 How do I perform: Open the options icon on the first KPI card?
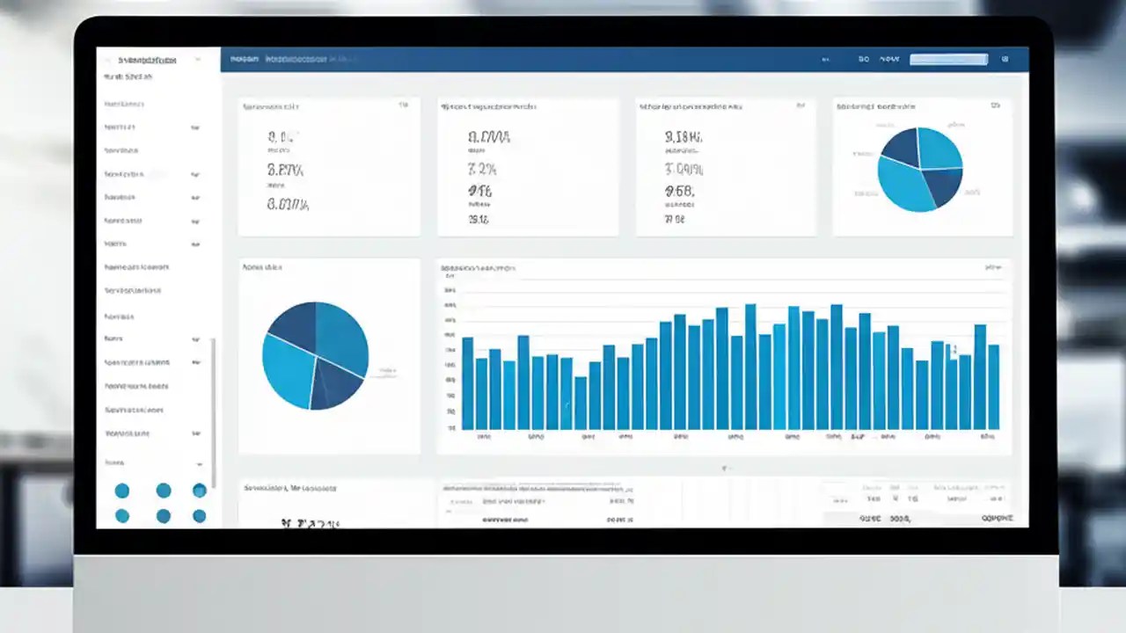[x=404, y=103]
